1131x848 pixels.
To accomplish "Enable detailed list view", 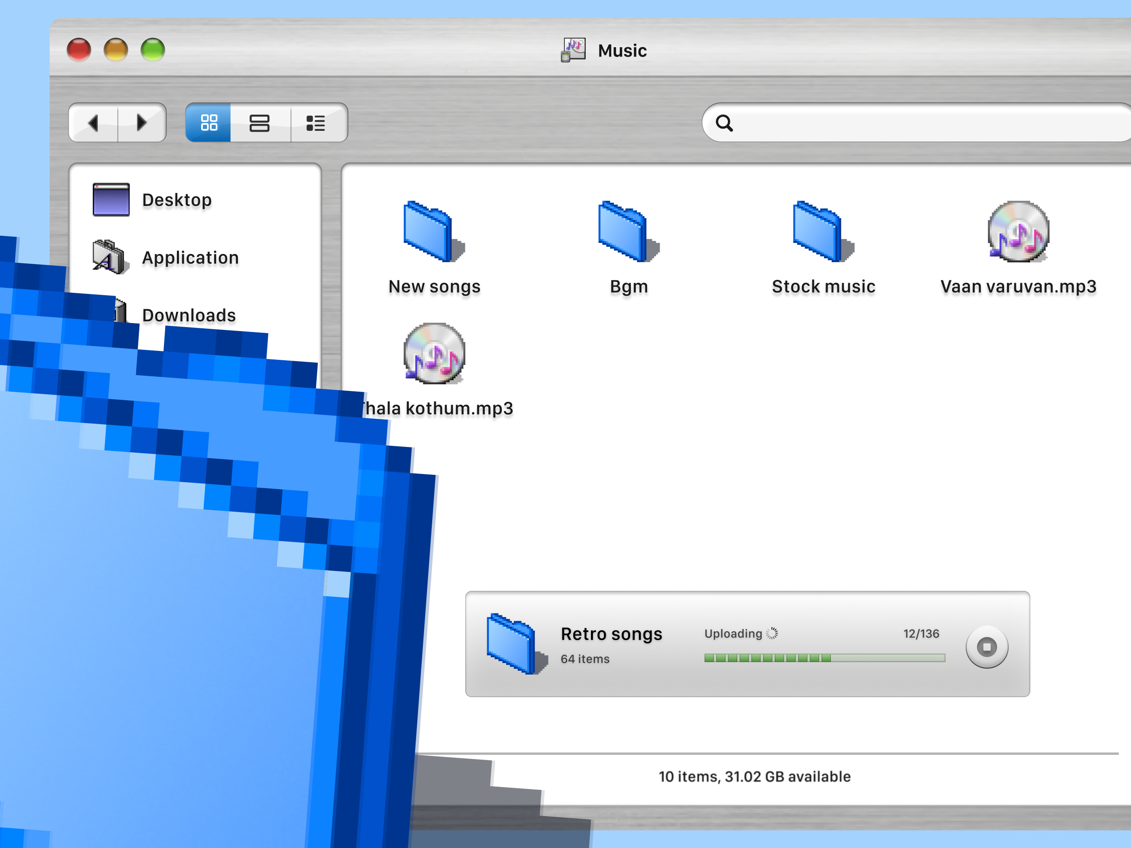I will 315,123.
